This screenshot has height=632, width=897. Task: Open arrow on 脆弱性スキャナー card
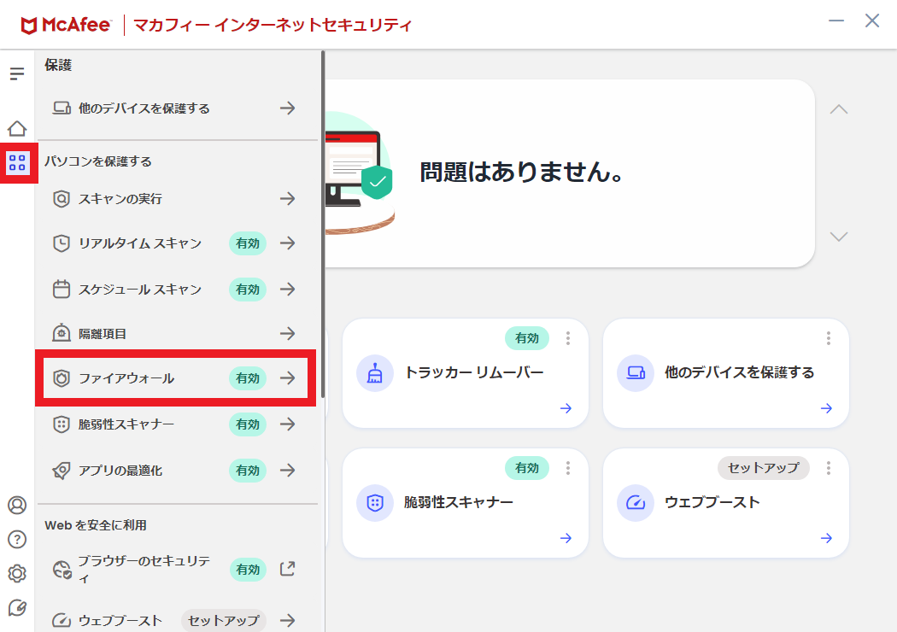point(566,538)
